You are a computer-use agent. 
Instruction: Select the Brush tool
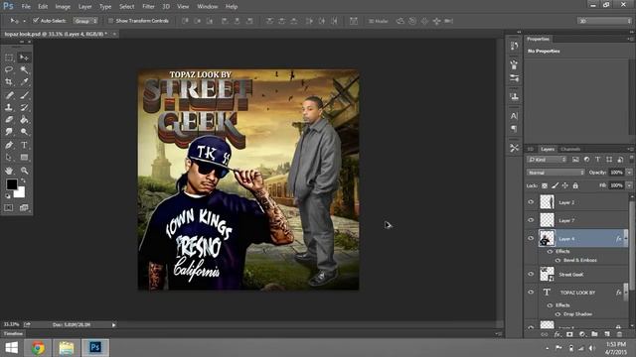24,95
